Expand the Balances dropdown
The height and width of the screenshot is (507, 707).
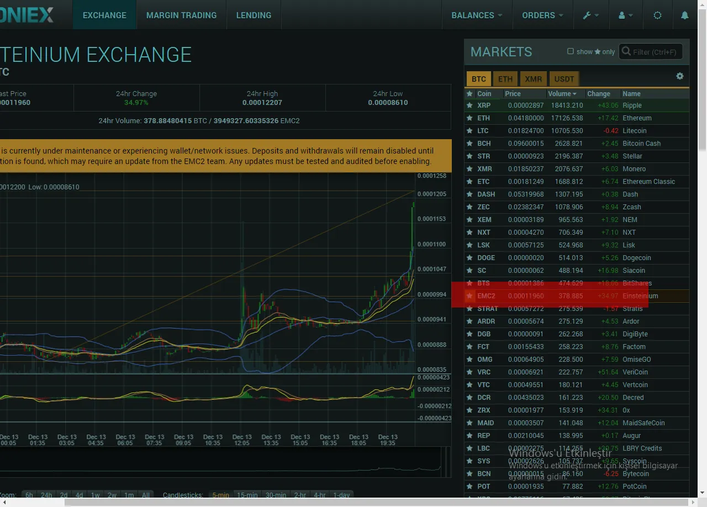click(477, 15)
